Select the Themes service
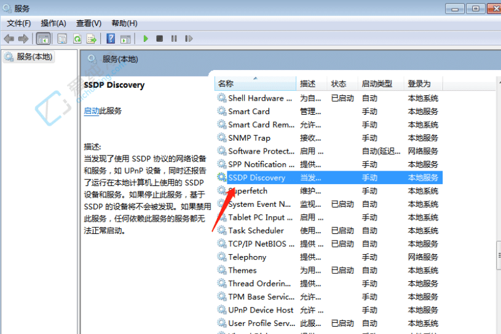The width and height of the screenshot is (501, 334). click(x=329, y=270)
